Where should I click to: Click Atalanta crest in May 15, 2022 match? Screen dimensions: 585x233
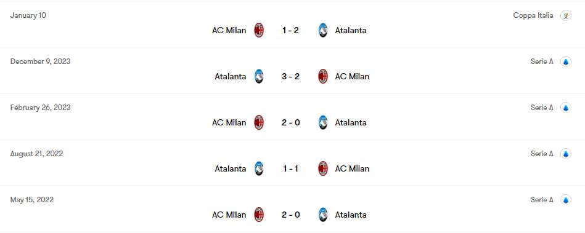pyautogui.click(x=323, y=215)
